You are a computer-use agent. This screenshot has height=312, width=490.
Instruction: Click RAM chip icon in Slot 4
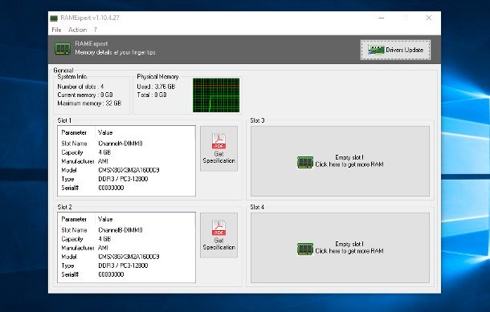point(305,249)
